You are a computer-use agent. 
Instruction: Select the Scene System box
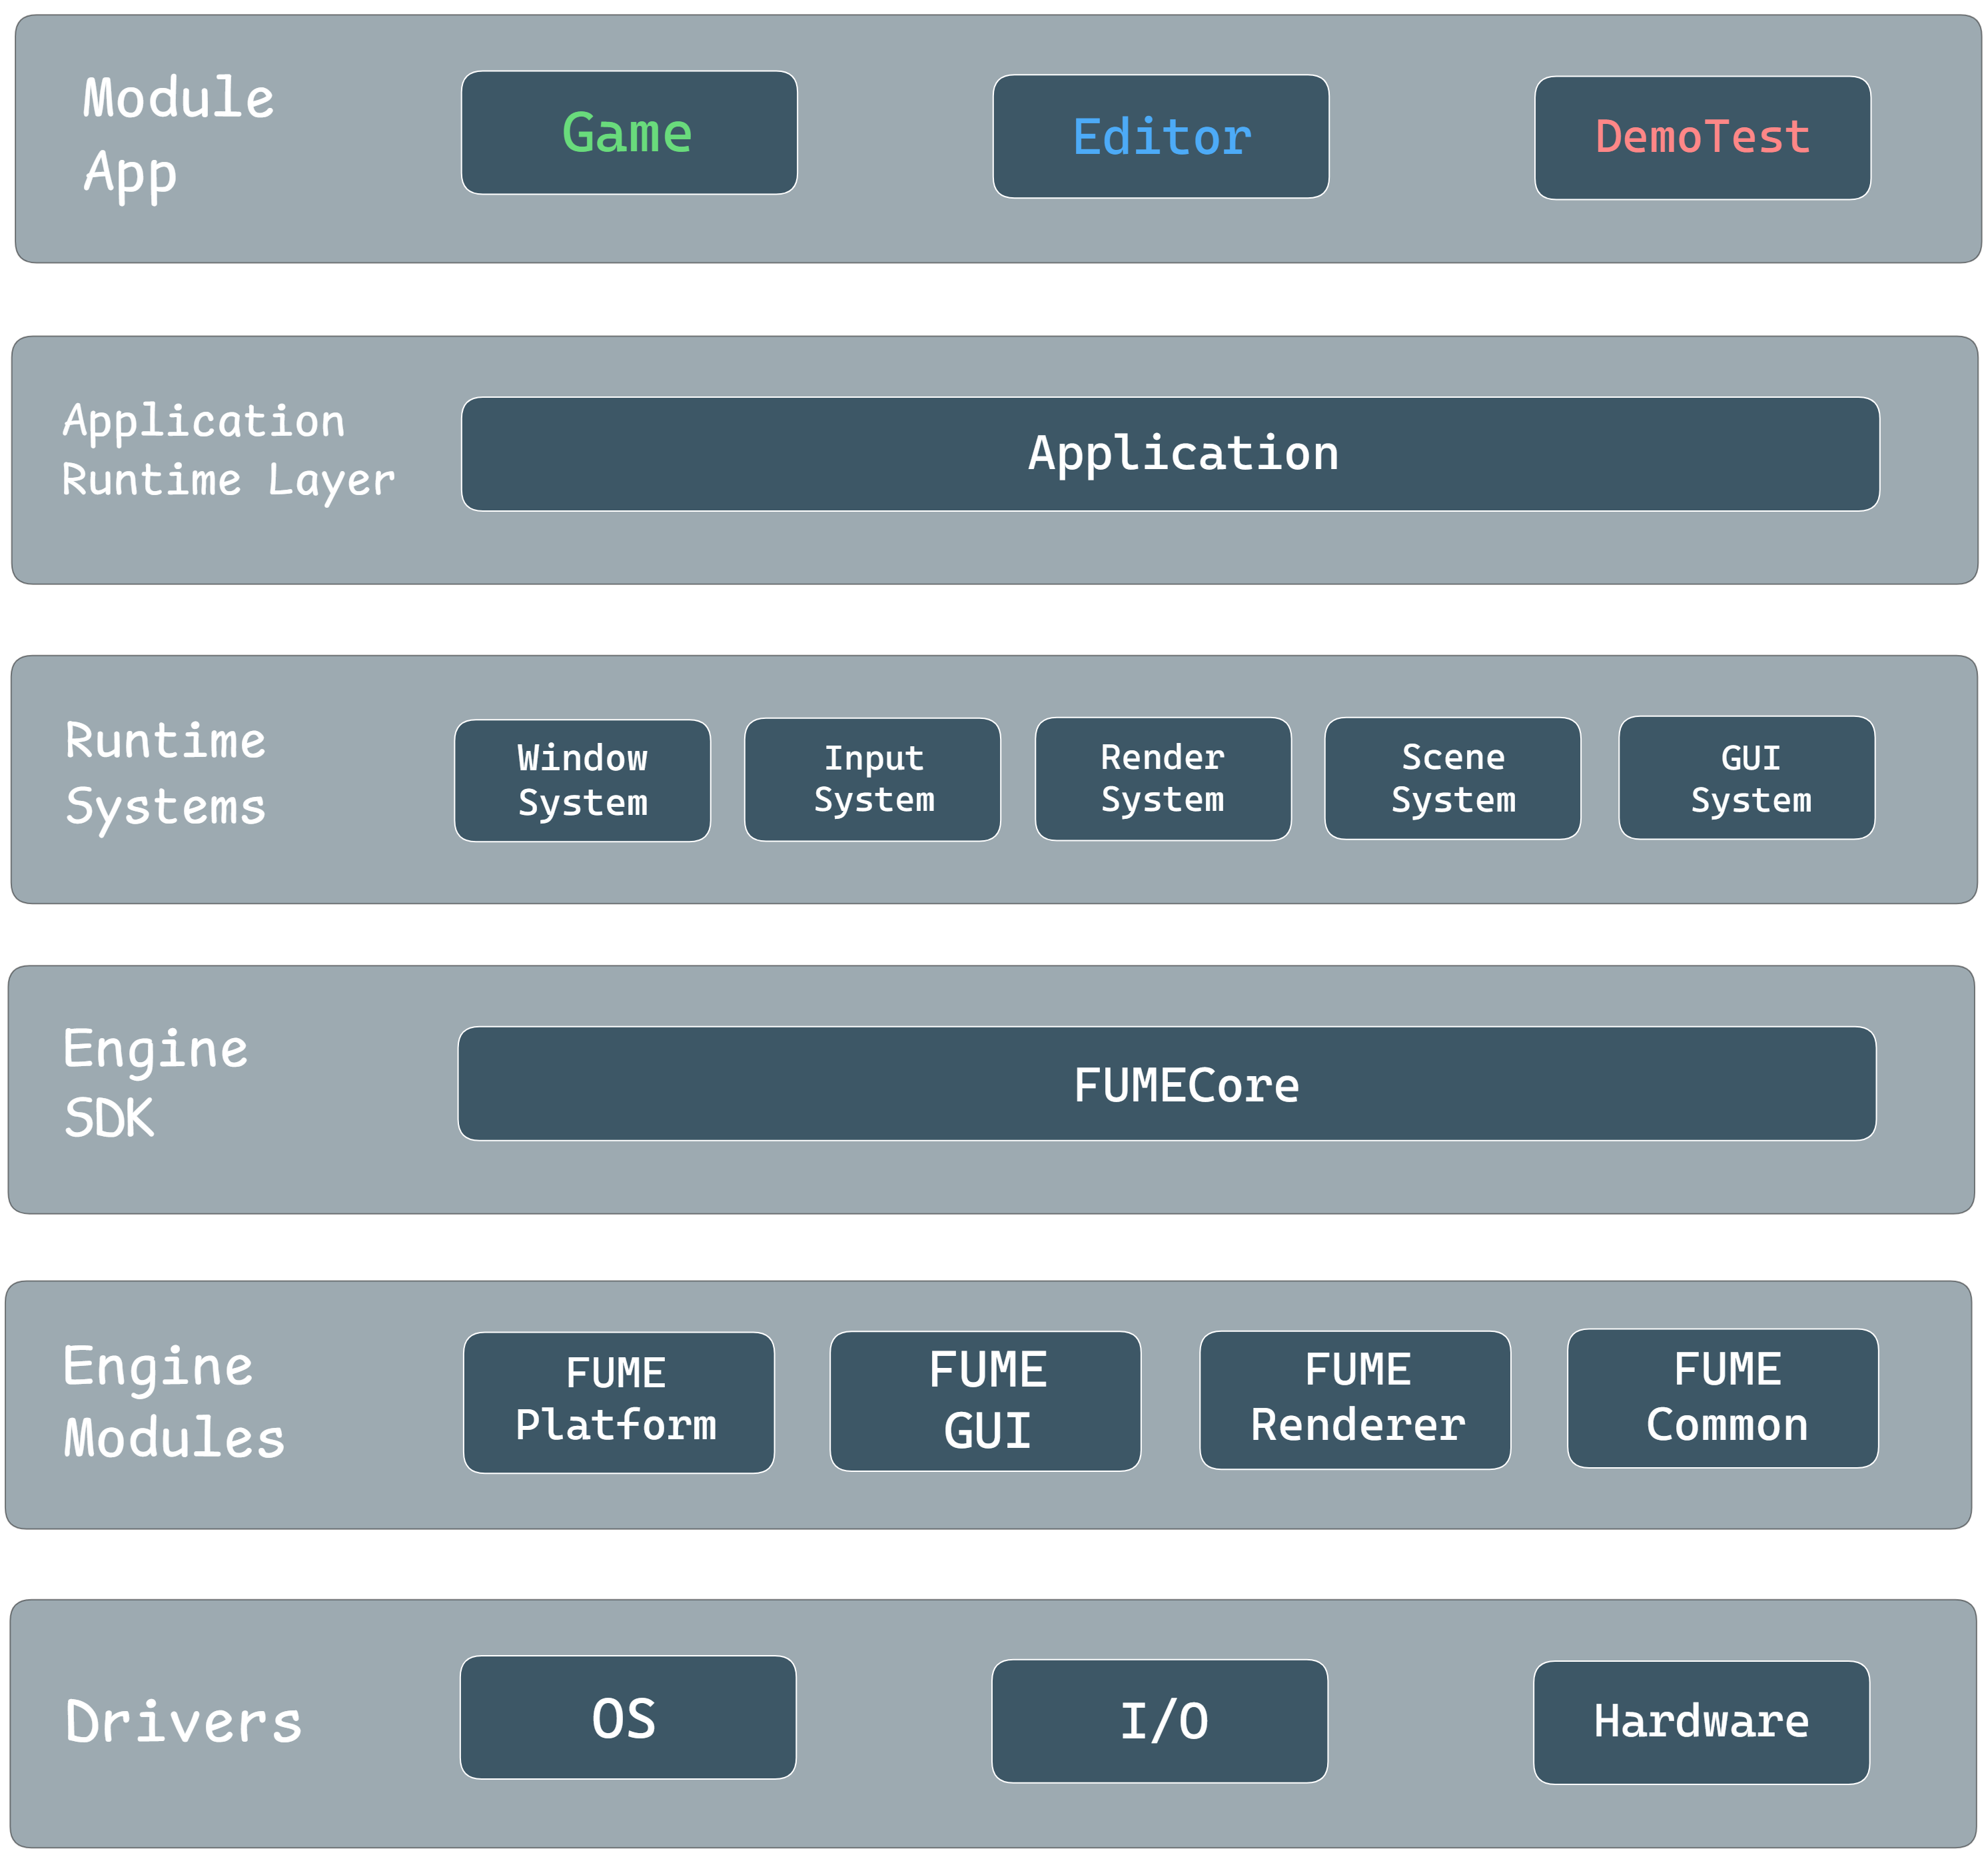(1452, 778)
